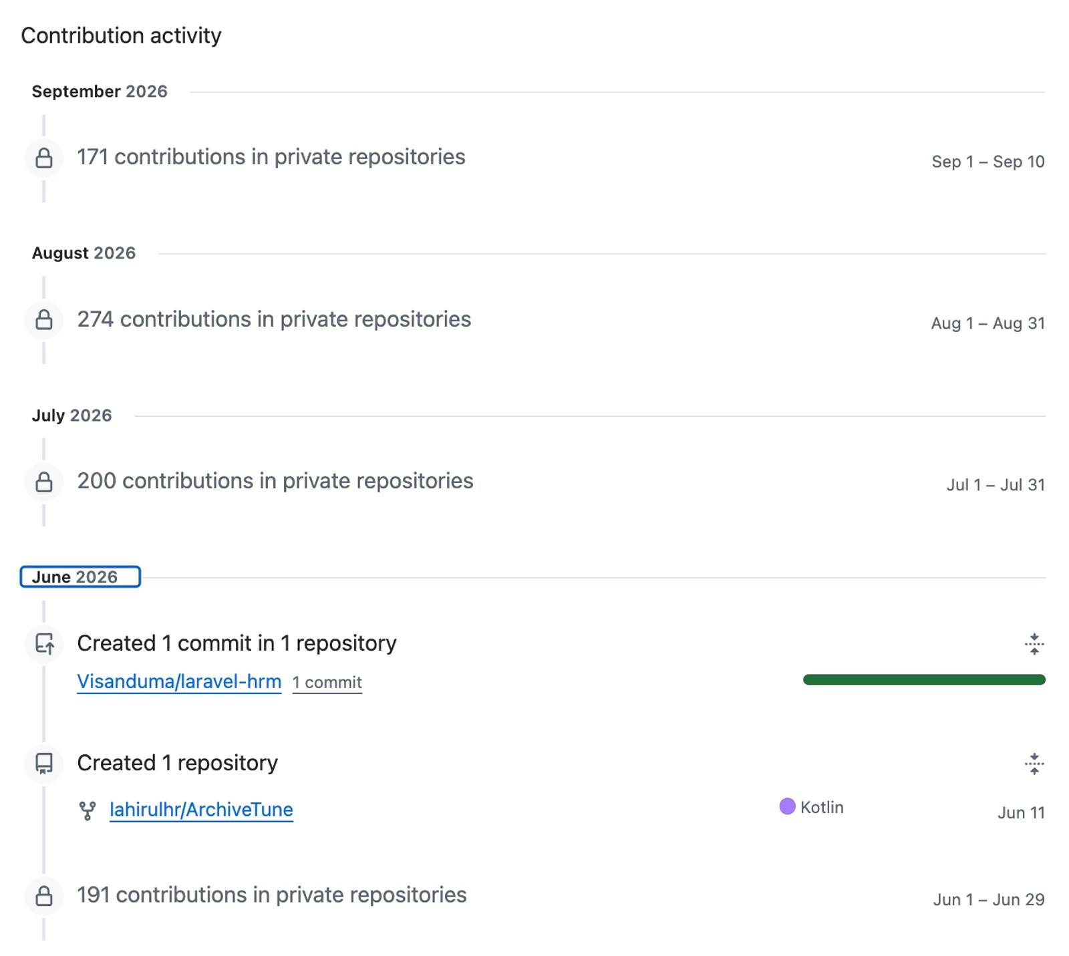Click the purple Kotlin language color dot
This screenshot has height=956, width=1069.
coord(788,806)
